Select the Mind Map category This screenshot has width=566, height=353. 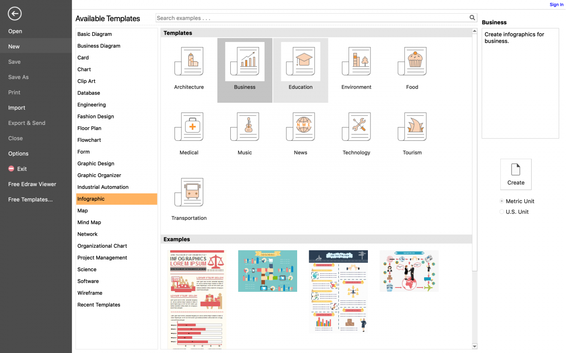point(89,222)
